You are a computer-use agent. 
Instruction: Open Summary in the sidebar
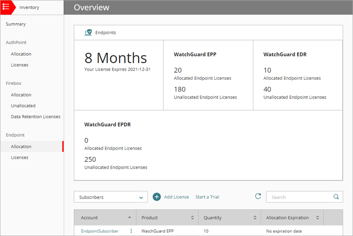tap(16, 24)
